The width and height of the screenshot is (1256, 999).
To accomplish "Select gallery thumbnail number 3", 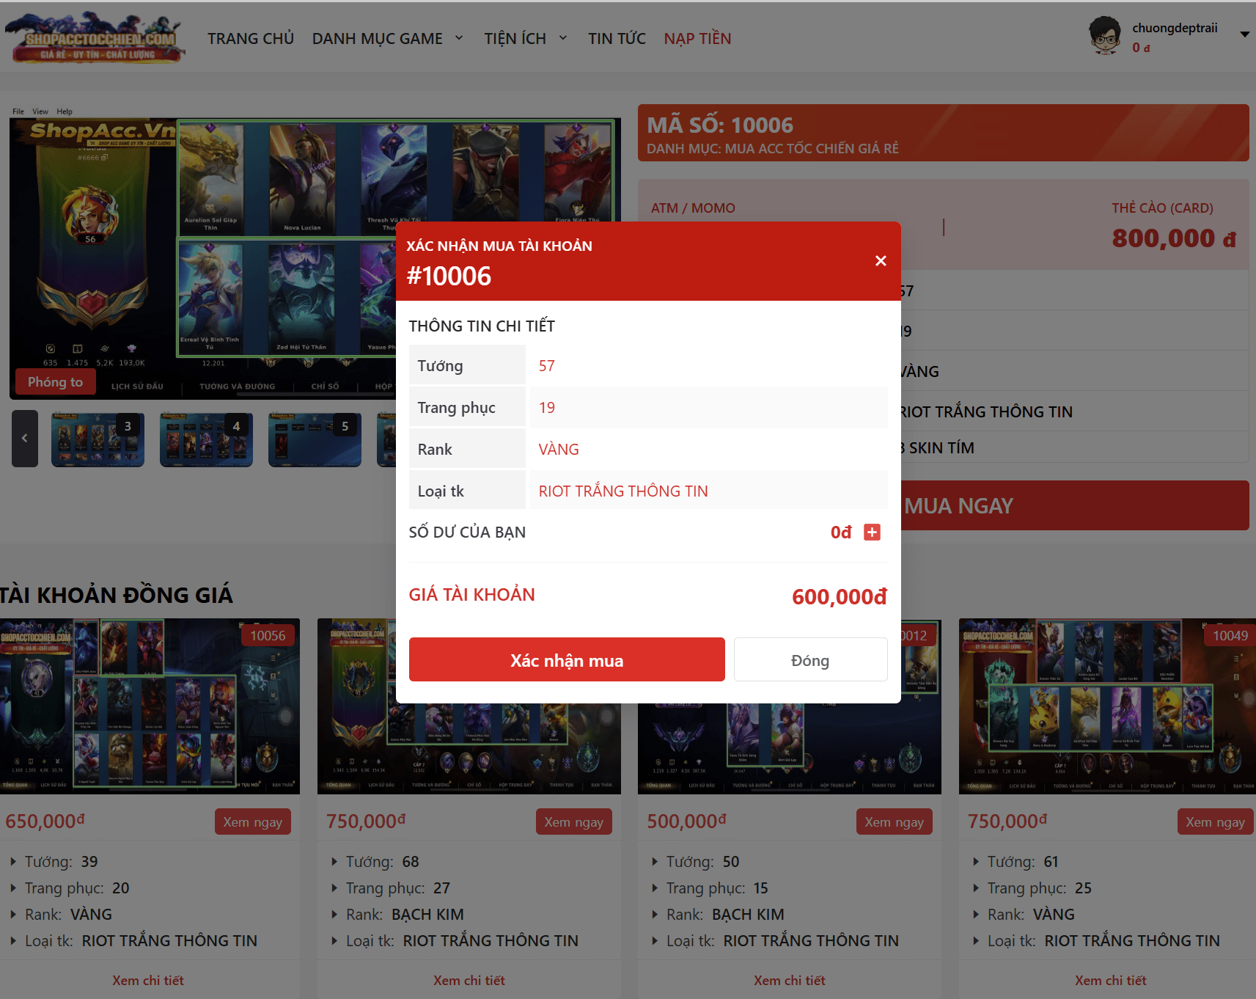I will [98, 439].
